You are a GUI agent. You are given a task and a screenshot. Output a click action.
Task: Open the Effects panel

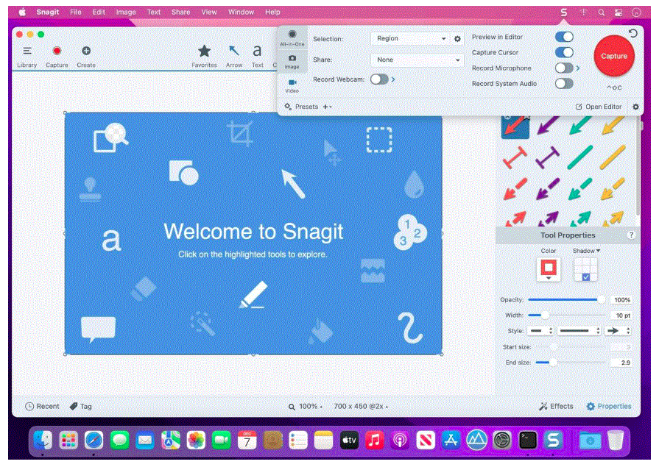[x=556, y=407]
